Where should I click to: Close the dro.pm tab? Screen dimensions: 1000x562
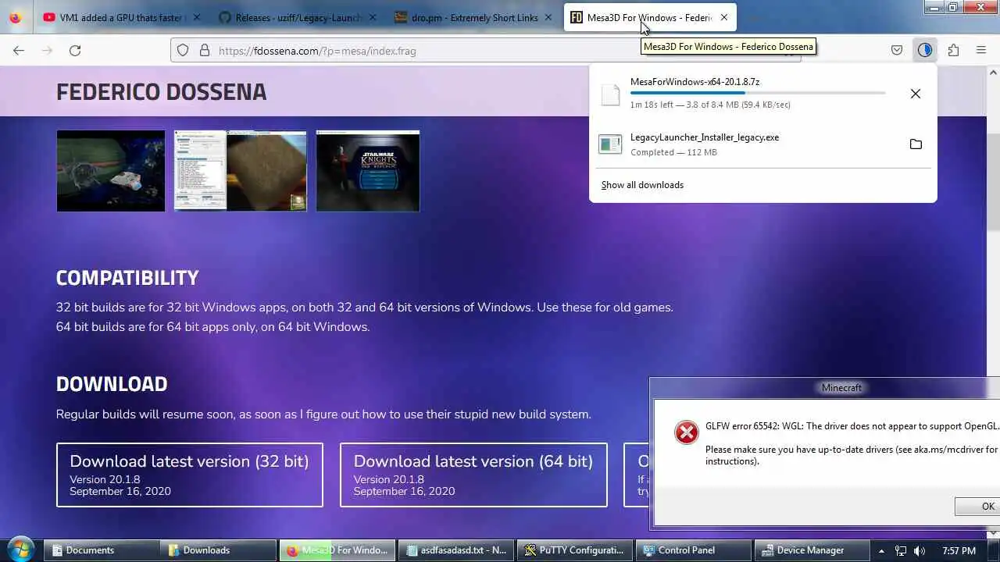(548, 17)
